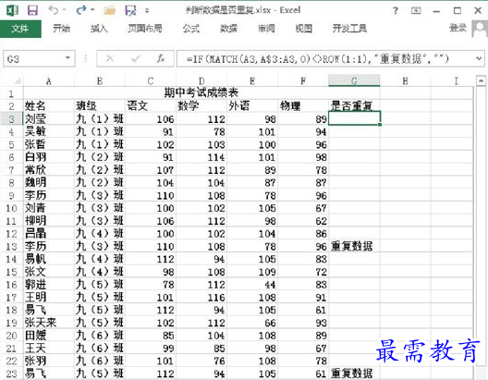
Task: Switch to the 开发工具 tab
Action: point(349,29)
